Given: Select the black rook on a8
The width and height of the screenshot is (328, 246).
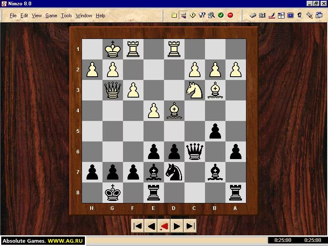Looking at the screenshot, I should [235, 193].
